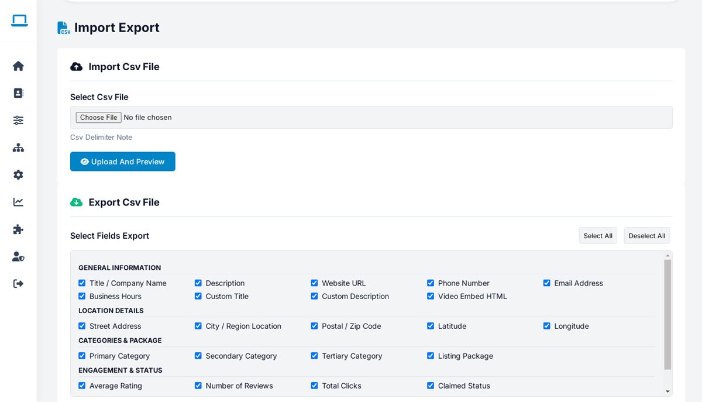
Task: Toggle the Primary Category checkbox
Action: click(82, 356)
